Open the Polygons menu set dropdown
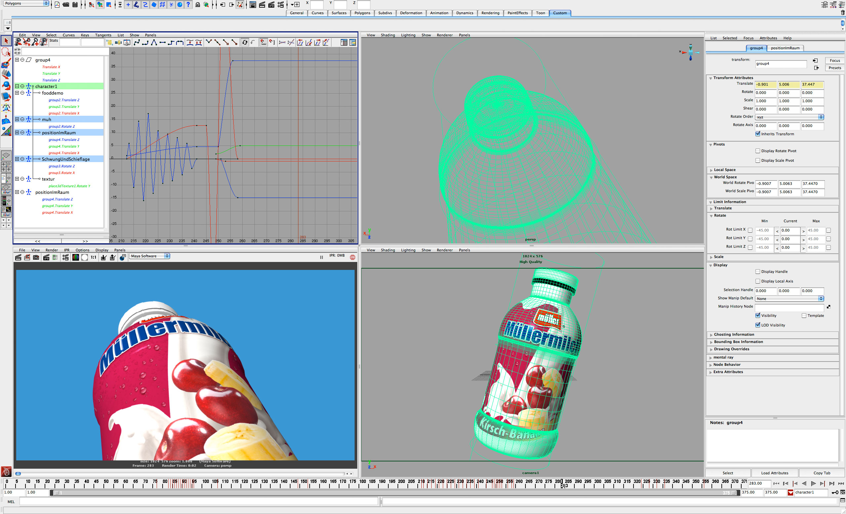This screenshot has height=514, width=846. (x=26, y=3)
